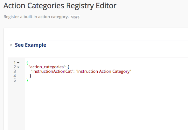Select line number 5 in gutter
This screenshot has height=130, width=188.
point(15,80)
